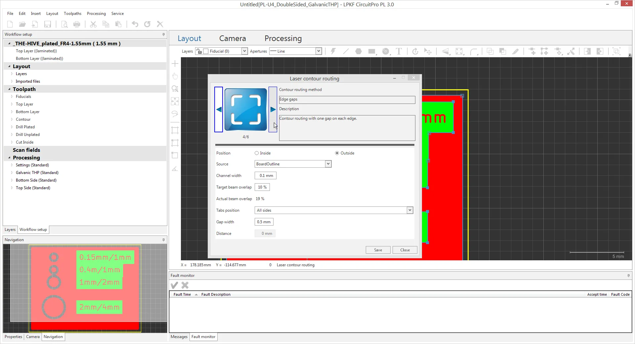The width and height of the screenshot is (635, 344).
Task: Open Print preview from the toolbar
Action: 64,24
